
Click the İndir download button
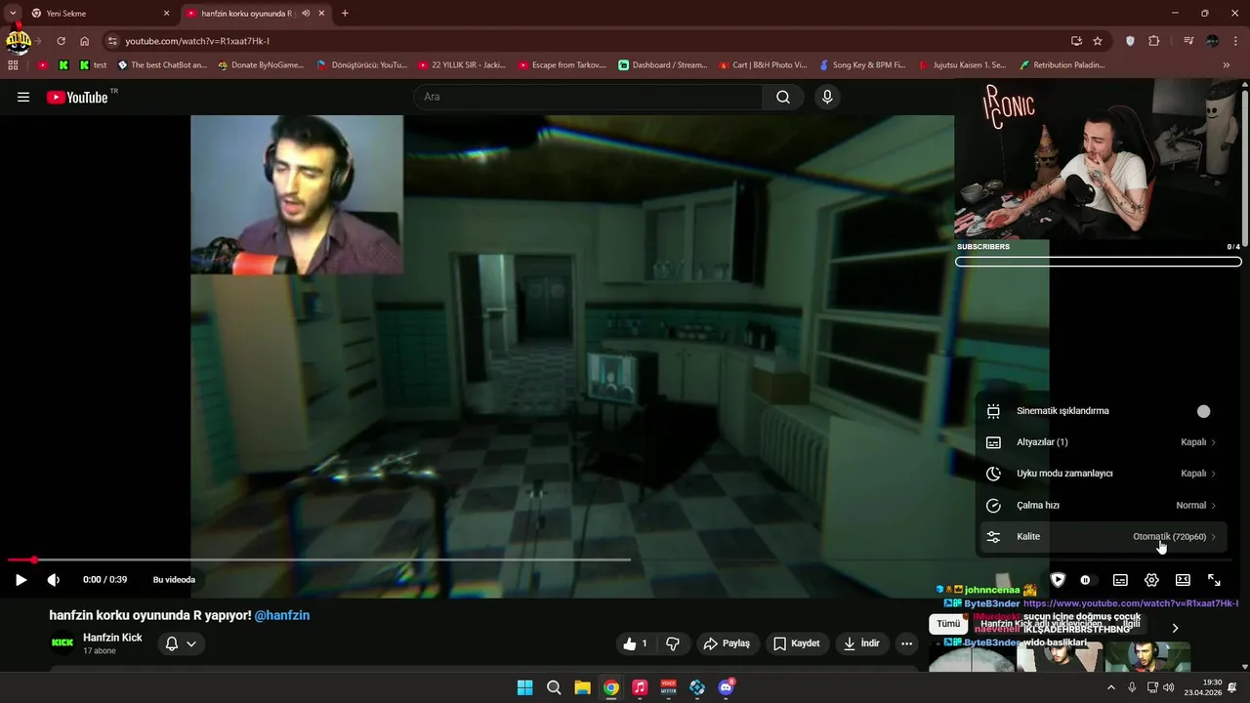[861, 643]
